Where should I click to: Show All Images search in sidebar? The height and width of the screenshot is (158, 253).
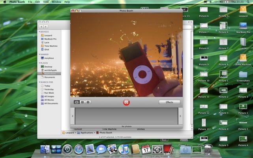point(49,96)
